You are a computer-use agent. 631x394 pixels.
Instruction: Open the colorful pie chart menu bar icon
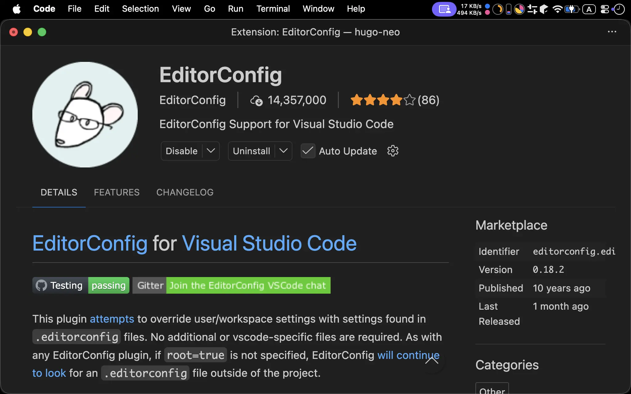pyautogui.click(x=519, y=9)
